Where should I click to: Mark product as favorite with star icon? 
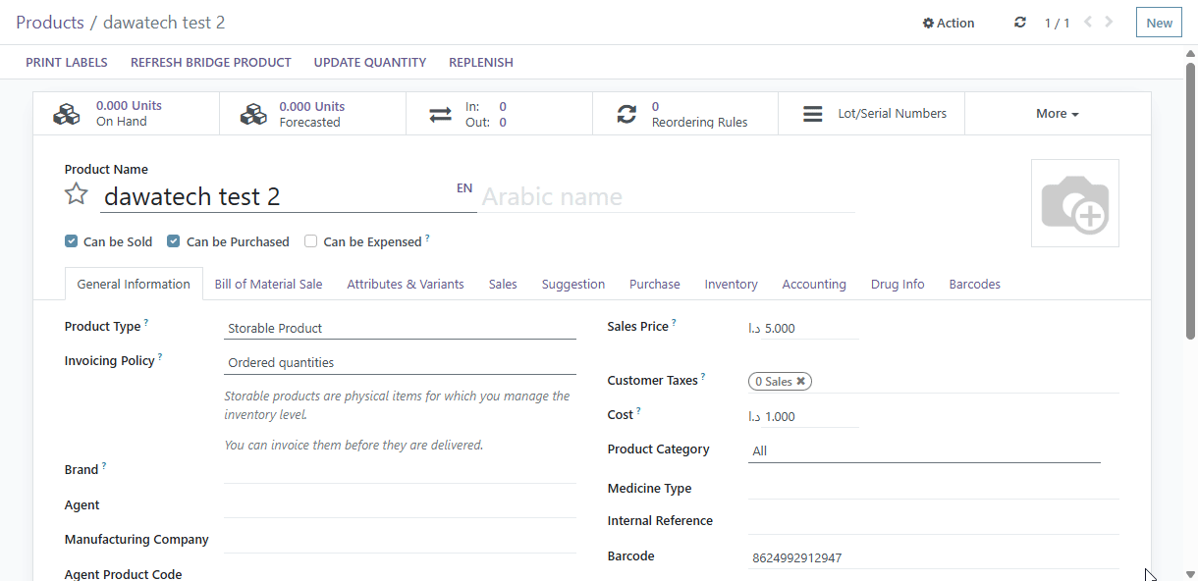77,194
